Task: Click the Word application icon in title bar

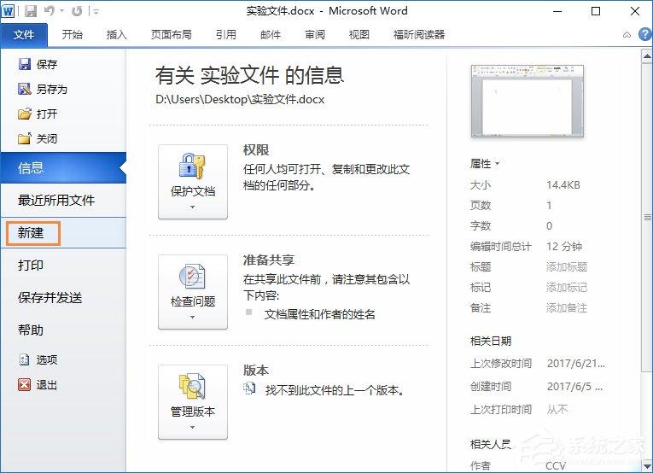Action: (8, 11)
